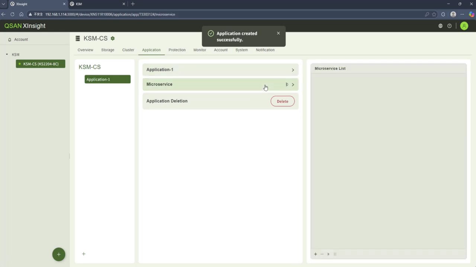Expand the Application-1 row chevron

(293, 70)
